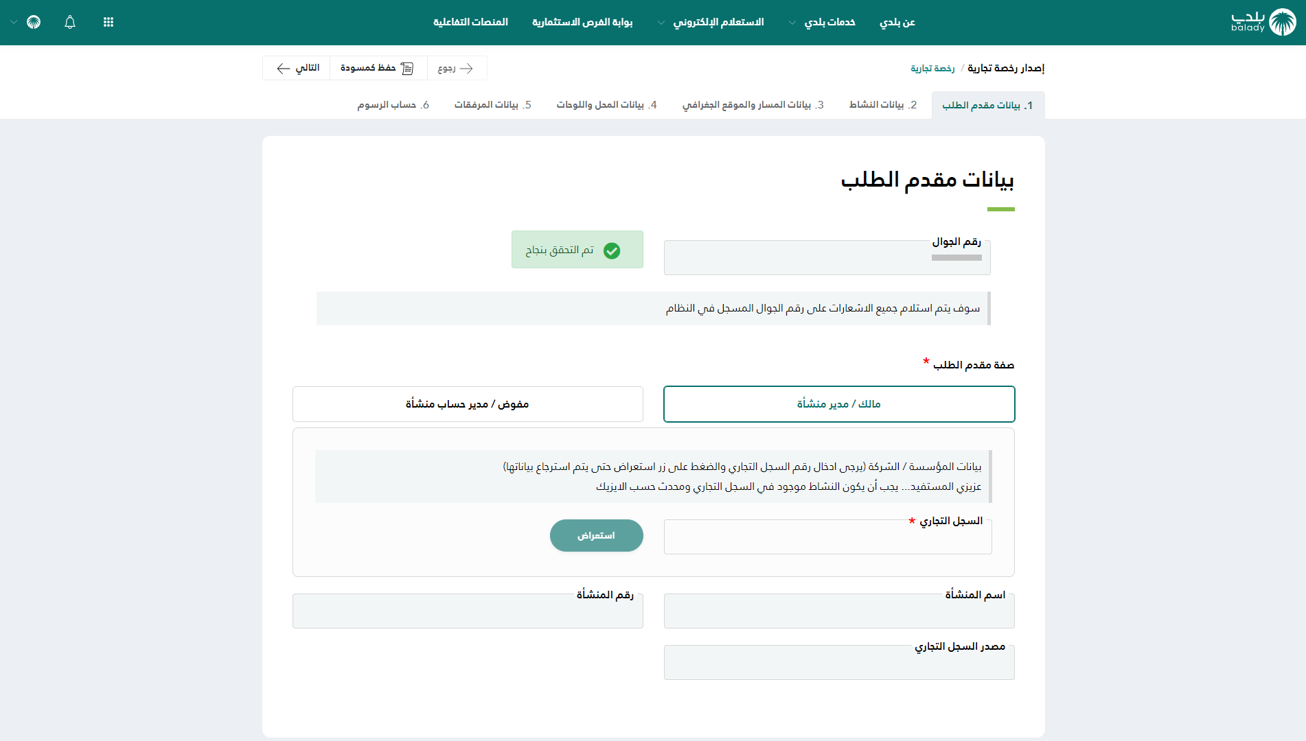Click the save draft document icon
This screenshot has width=1306, height=741.
tap(407, 68)
